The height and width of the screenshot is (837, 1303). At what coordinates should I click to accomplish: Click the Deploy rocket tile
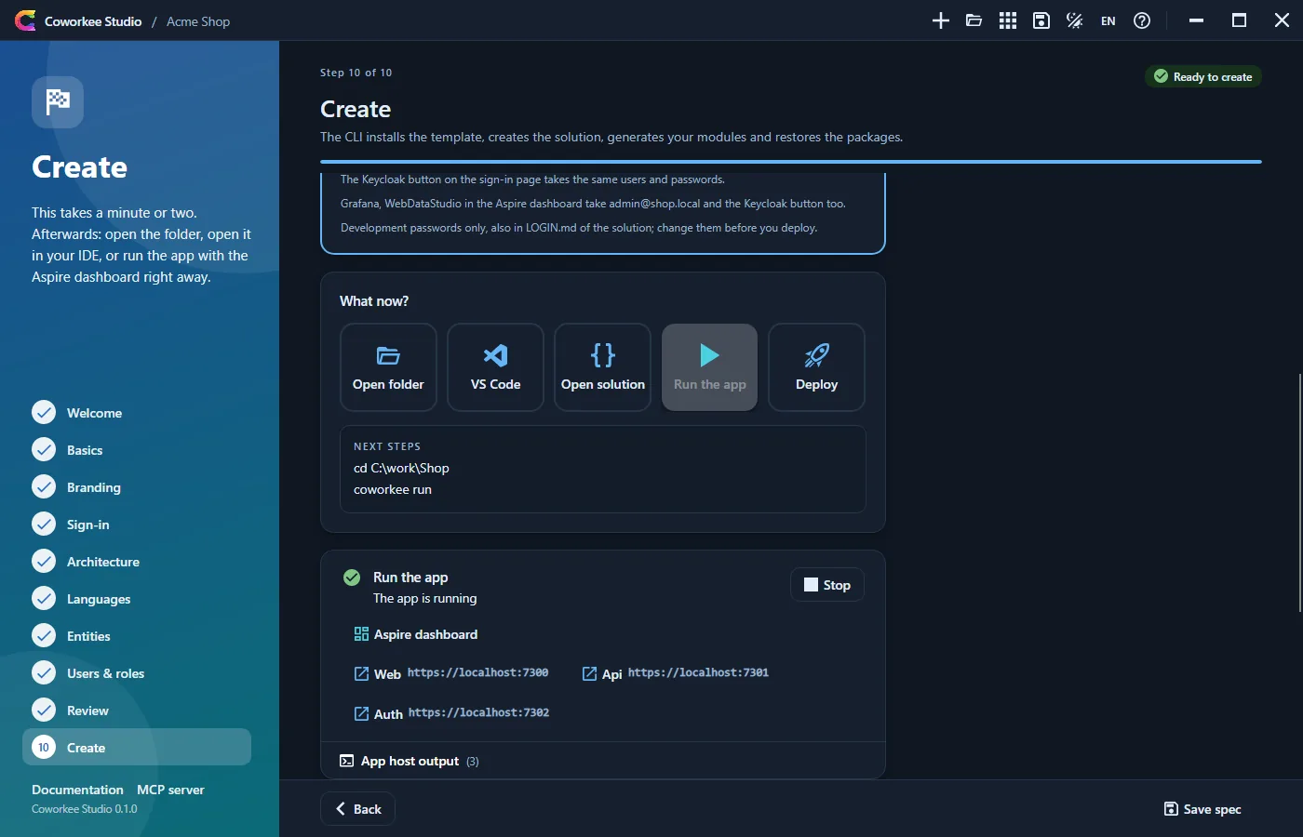pyautogui.click(x=816, y=367)
